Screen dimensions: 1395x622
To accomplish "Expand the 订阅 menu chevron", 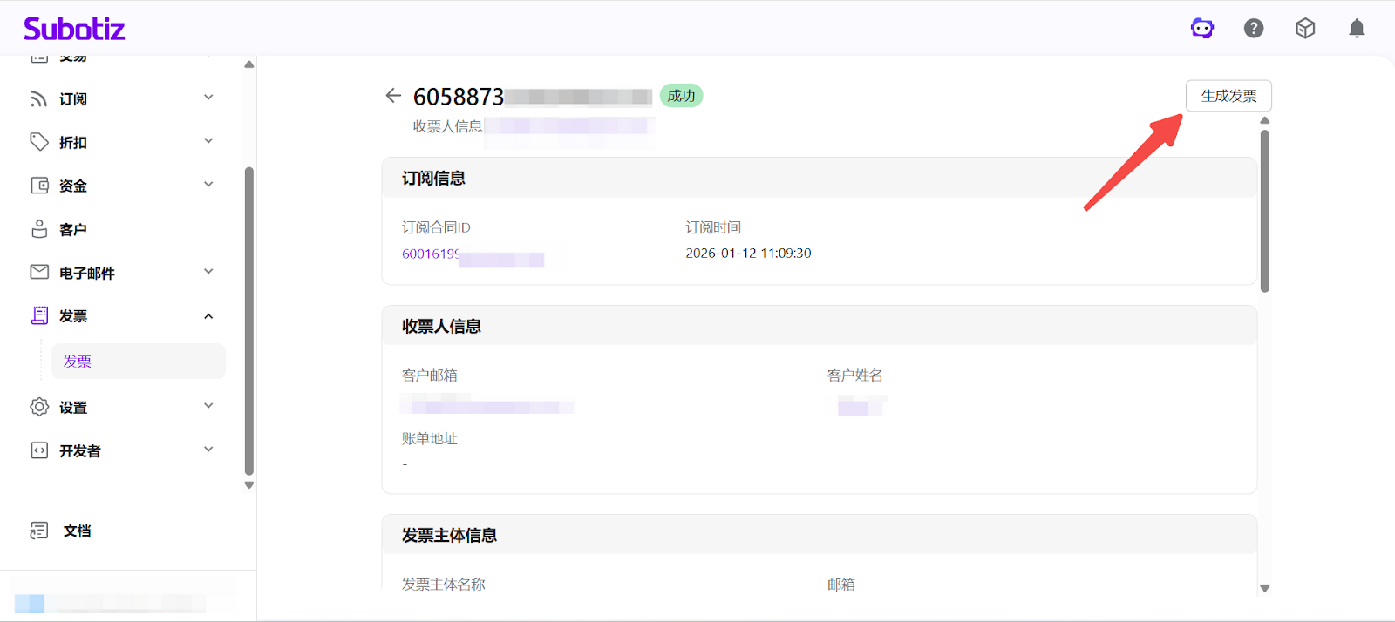I will pos(208,98).
